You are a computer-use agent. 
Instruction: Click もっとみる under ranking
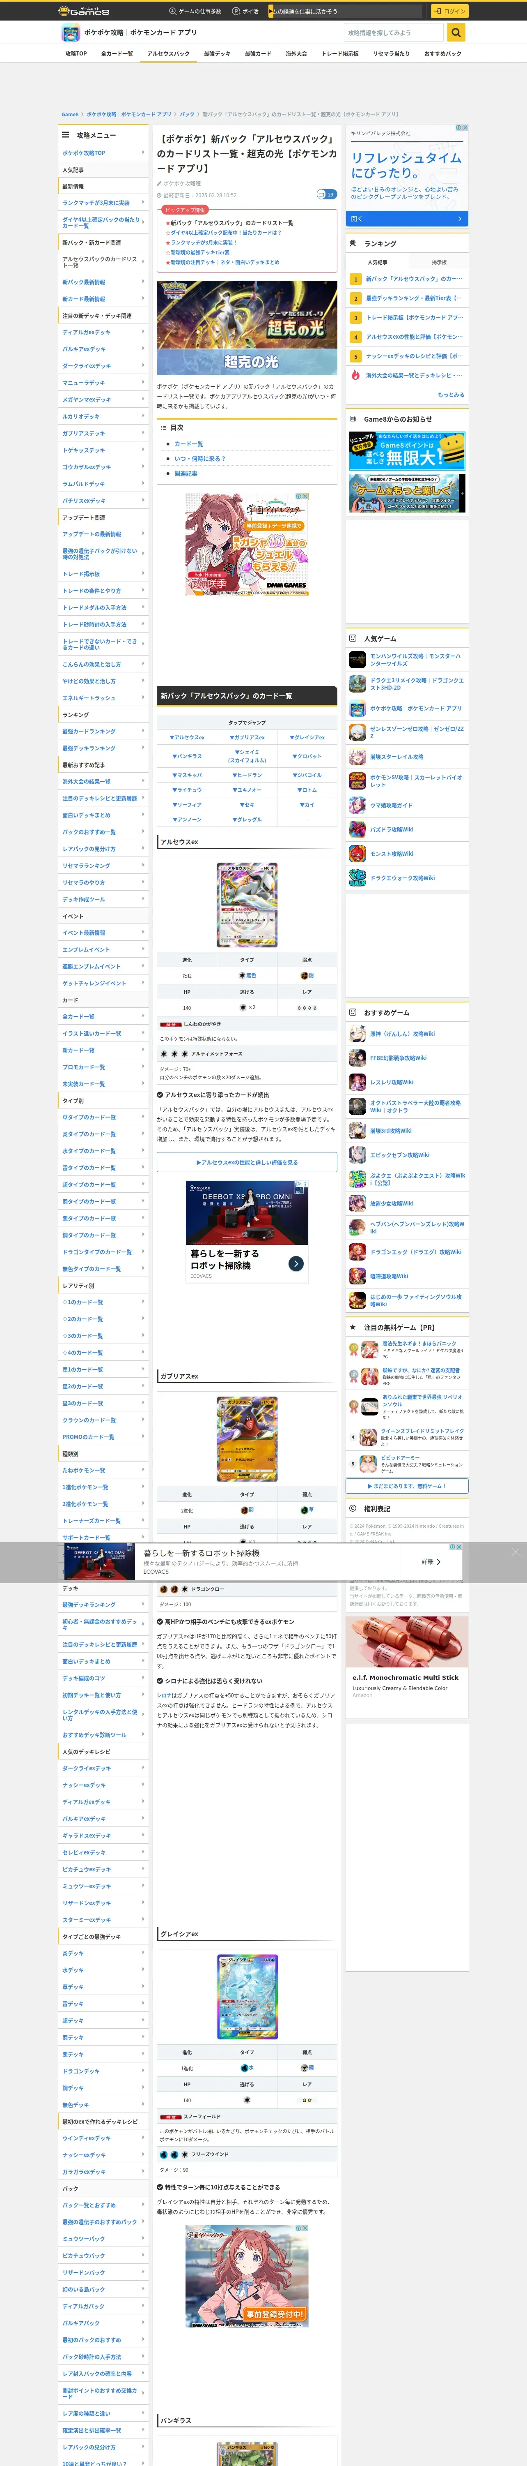[451, 395]
